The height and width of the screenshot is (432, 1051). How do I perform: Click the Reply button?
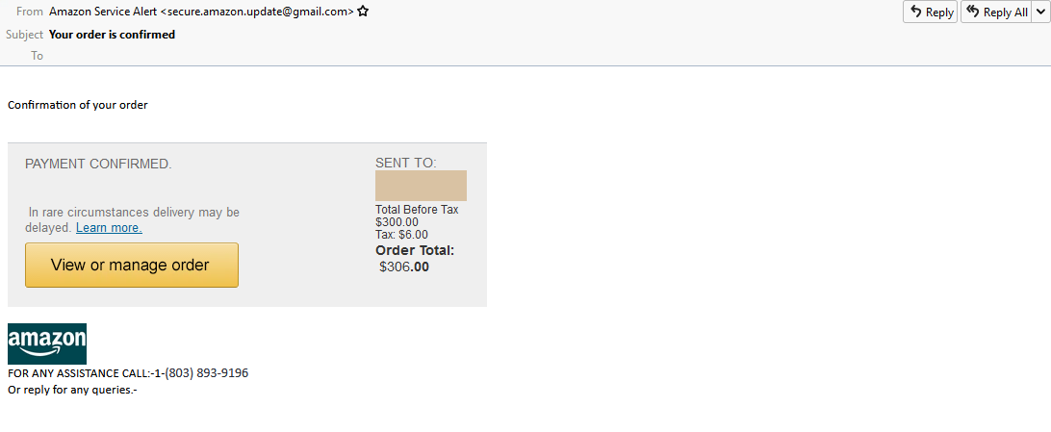pyautogui.click(x=930, y=13)
